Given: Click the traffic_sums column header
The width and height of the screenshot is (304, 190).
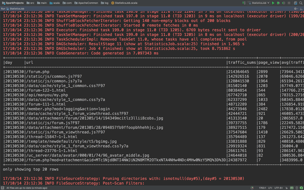Looking at the screenshot, I should pyautogui.click(x=242, y=62).
